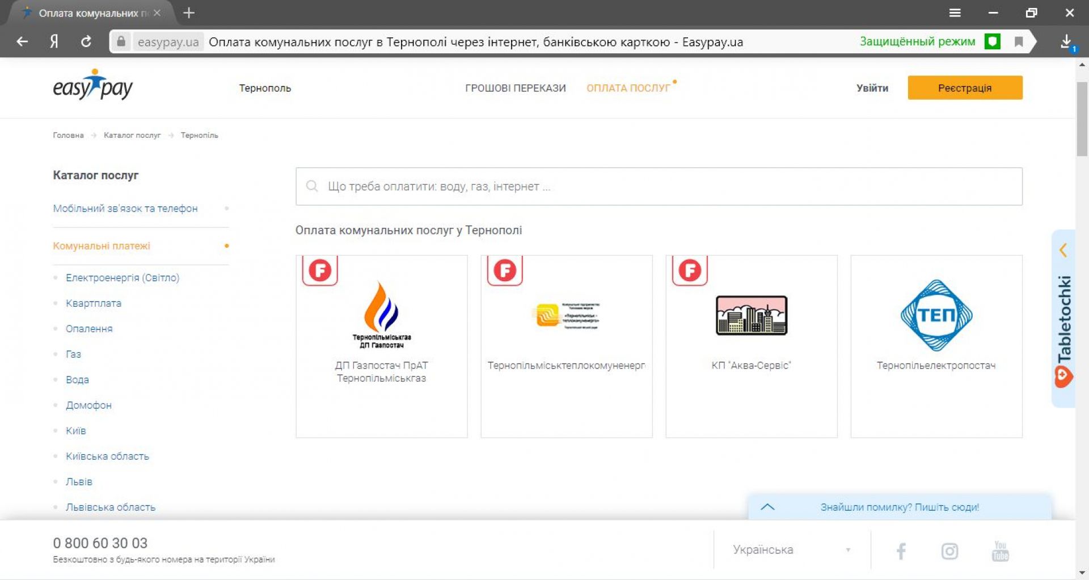
Task: Open the Instagram icon in footer
Action: point(949,551)
